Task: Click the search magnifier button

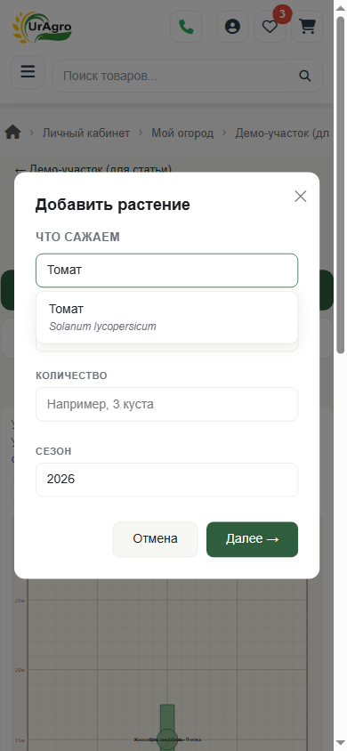Action: click(x=305, y=76)
